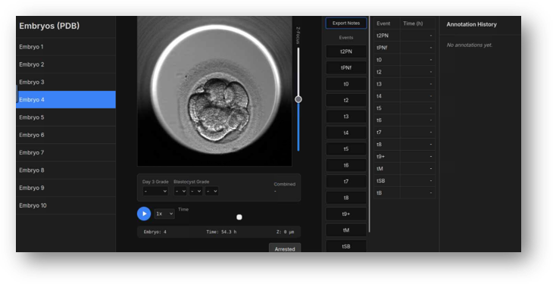Viewport: 553px width, 284px height.
Task: Click the t6 row in event table
Action: click(405, 120)
